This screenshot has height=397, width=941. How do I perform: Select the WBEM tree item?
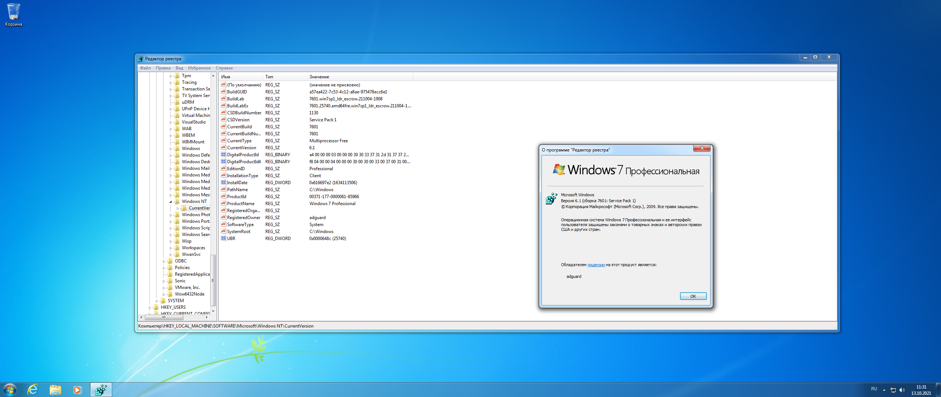tap(188, 135)
